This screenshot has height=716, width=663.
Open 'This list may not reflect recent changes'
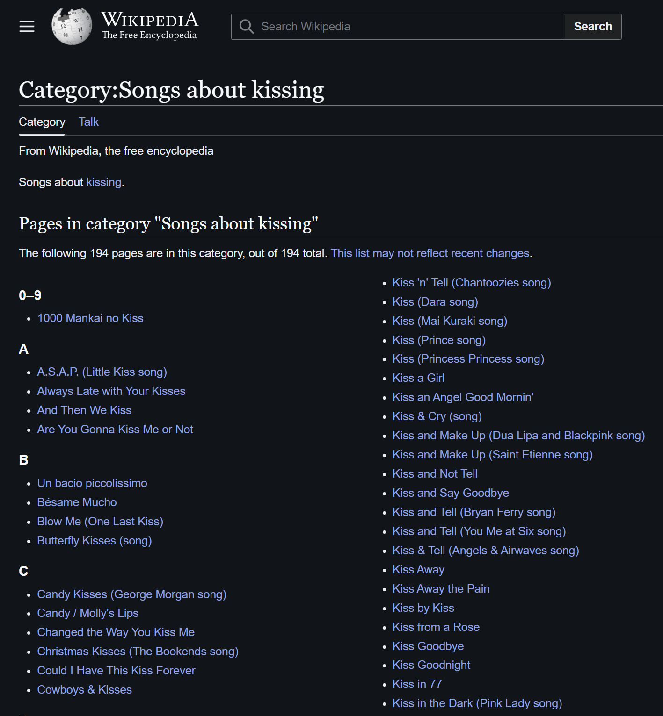[x=430, y=253]
